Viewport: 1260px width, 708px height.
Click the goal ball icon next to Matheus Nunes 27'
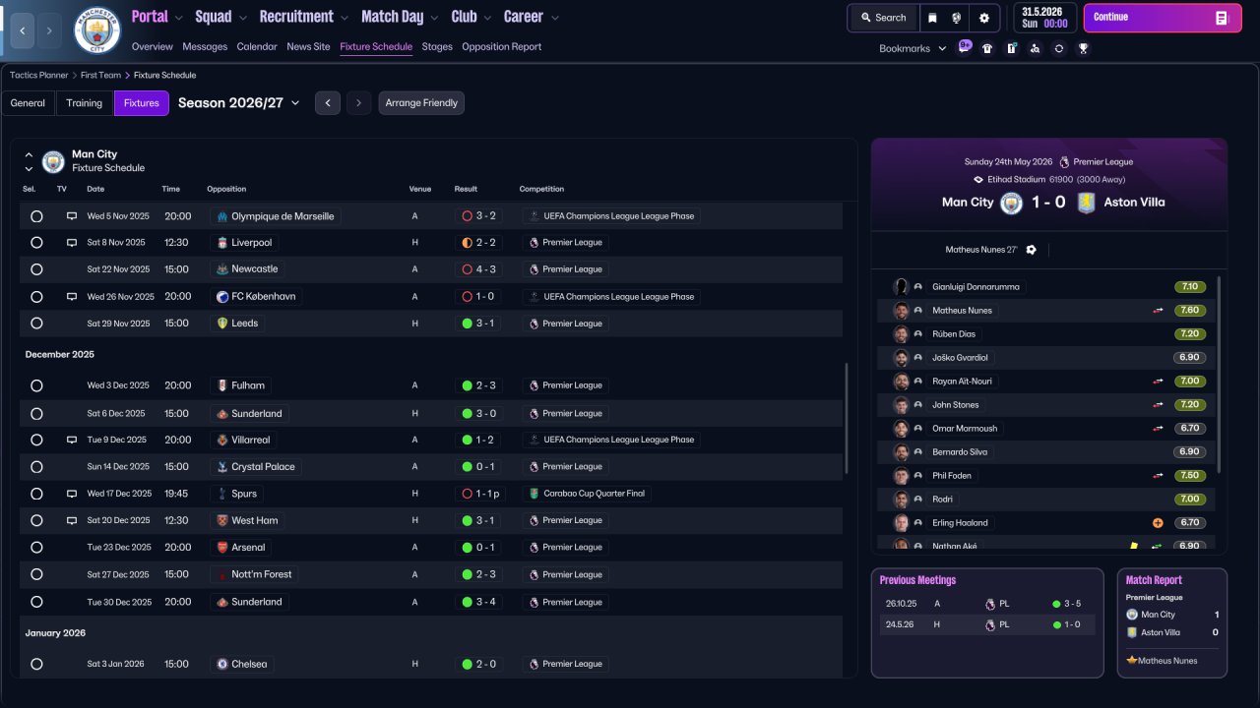pos(1031,250)
